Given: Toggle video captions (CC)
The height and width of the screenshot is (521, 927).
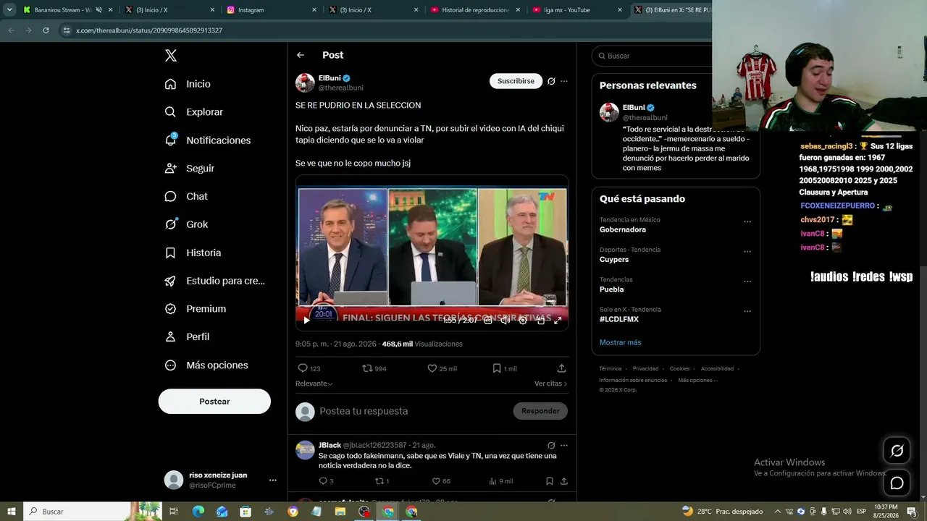Looking at the screenshot, I should point(488,320).
